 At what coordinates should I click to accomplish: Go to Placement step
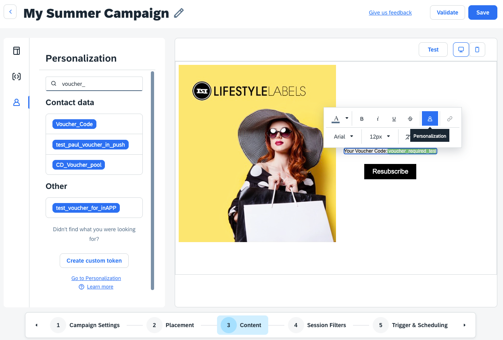click(170, 325)
